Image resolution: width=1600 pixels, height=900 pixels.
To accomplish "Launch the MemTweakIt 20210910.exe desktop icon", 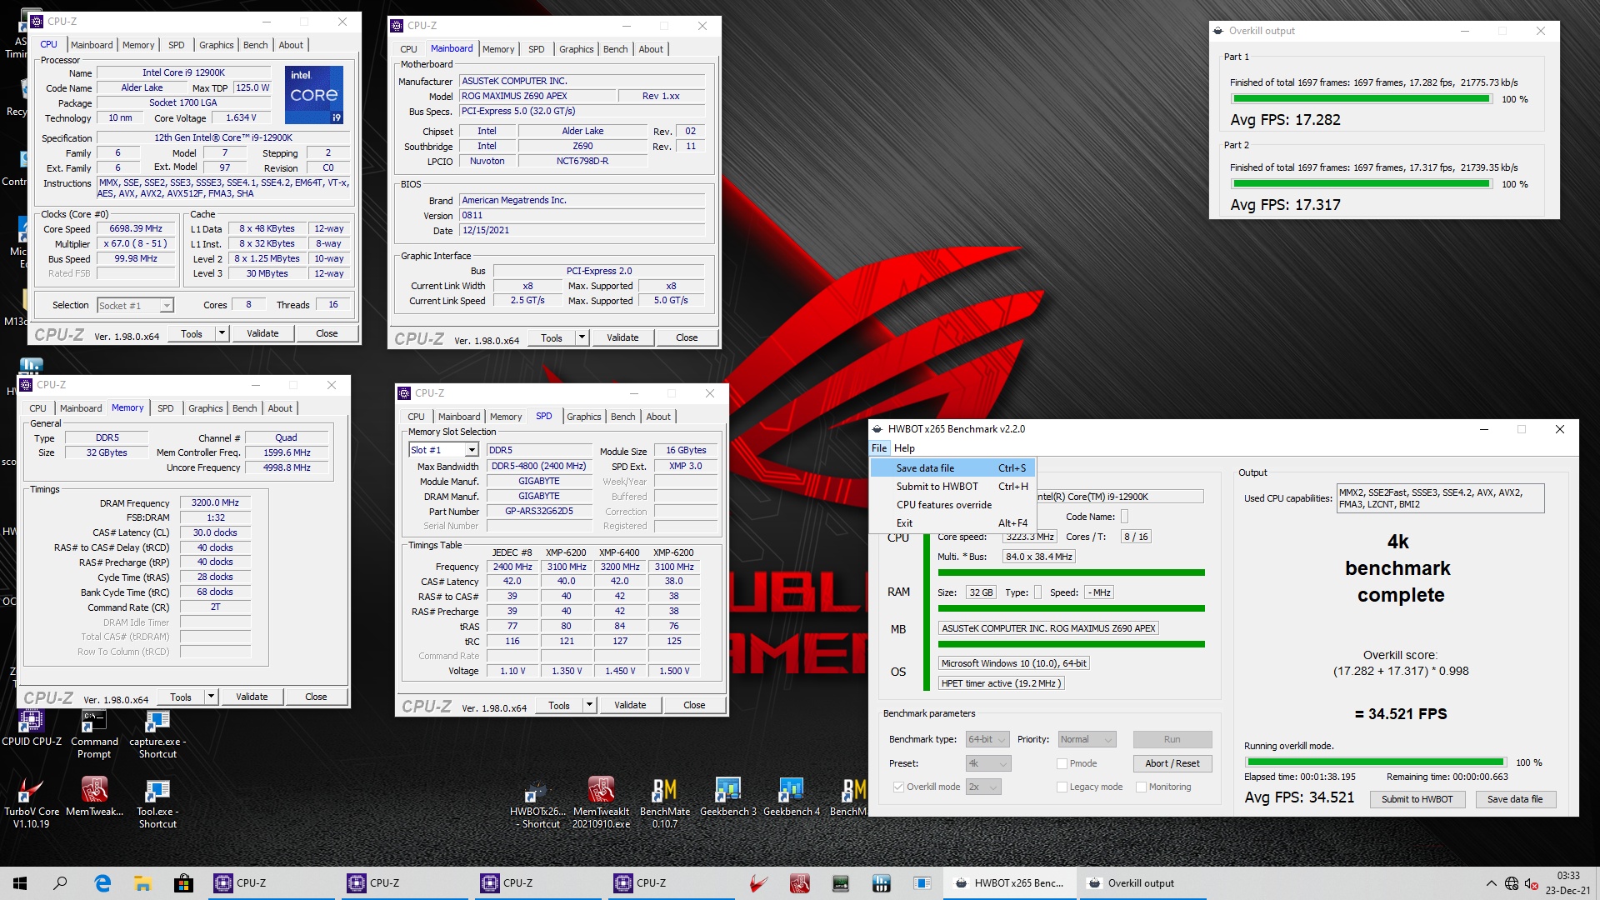I will coord(601,802).
